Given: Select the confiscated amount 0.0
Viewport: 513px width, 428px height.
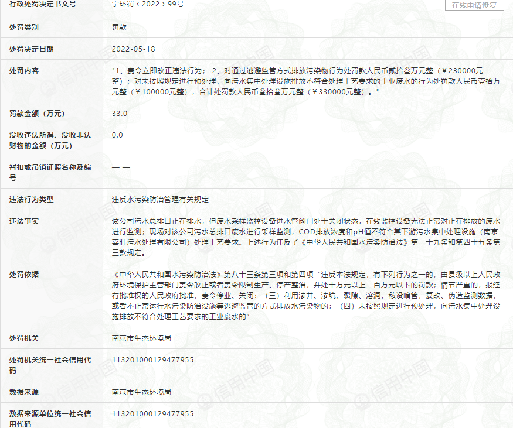Looking at the screenshot, I should click(117, 135).
